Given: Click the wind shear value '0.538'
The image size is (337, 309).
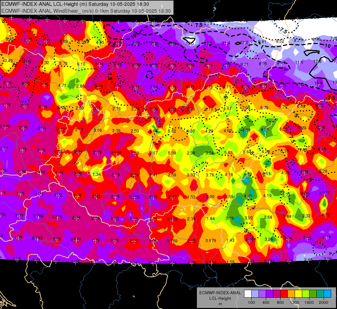Looking at the screenshot, I should [x=211, y=262].
